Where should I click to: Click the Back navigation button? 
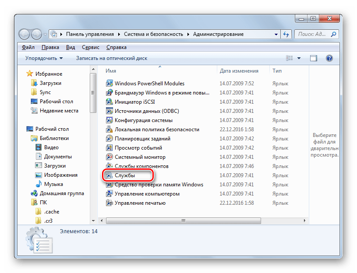coord(24,34)
